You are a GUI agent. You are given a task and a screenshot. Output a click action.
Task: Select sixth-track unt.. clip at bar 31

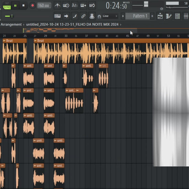tap(59, 176)
